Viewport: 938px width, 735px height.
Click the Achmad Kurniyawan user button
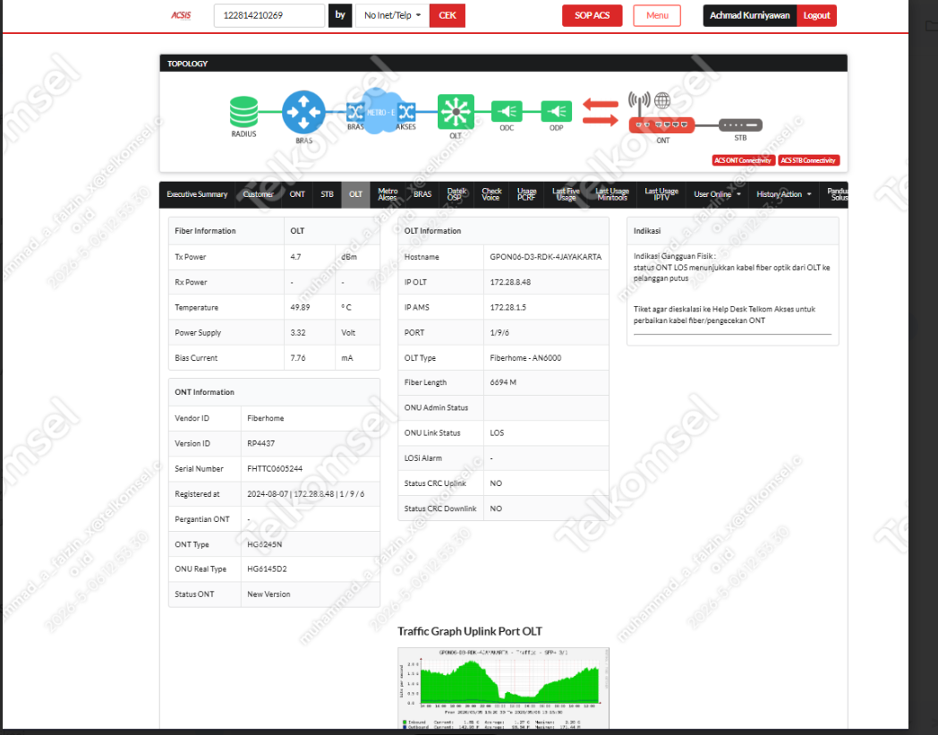[x=749, y=15]
